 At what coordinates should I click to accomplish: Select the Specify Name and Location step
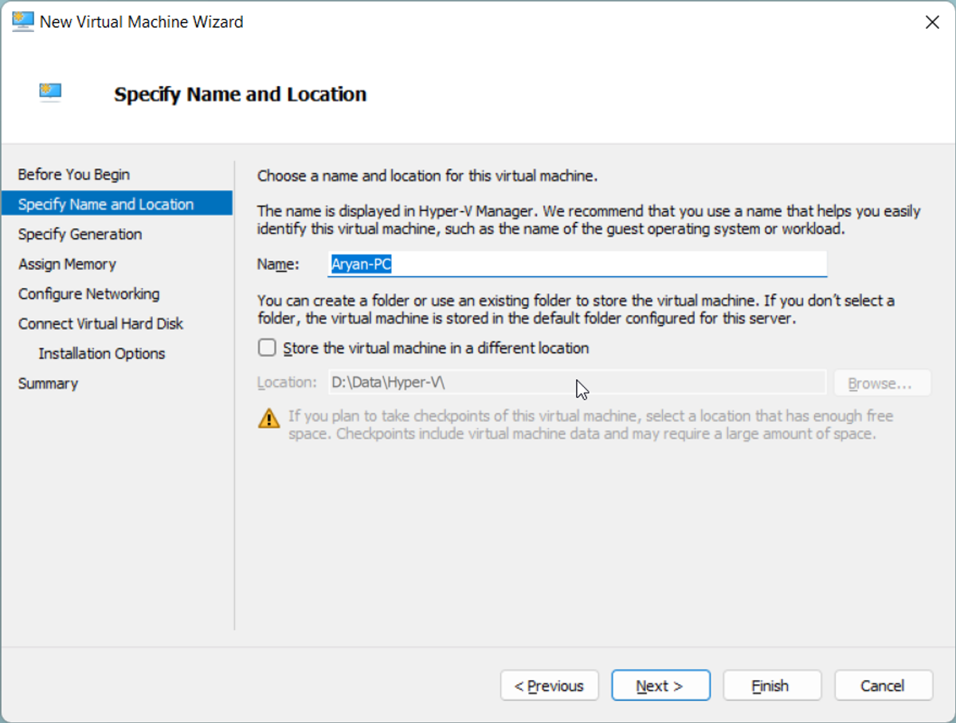[117, 204]
